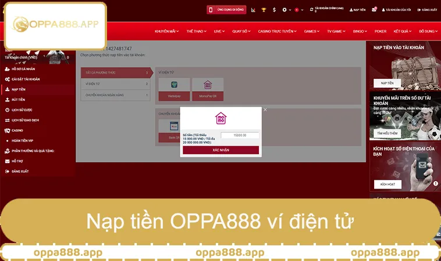441x261 pixels.
Task: Click the NẠP TIỀN banner button on the right
Action: pyautogui.click(x=387, y=84)
